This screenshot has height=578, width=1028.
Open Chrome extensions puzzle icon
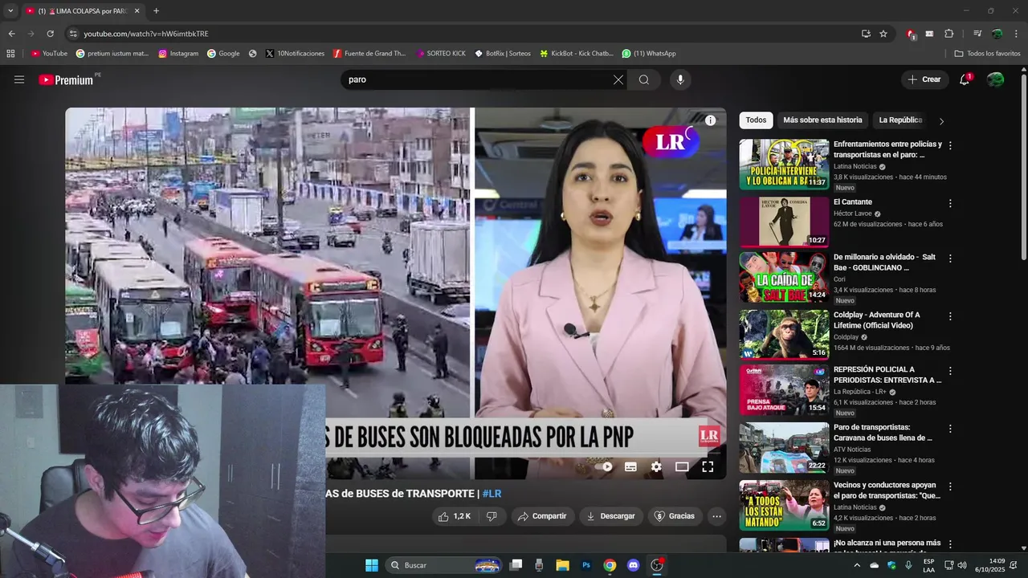point(949,34)
